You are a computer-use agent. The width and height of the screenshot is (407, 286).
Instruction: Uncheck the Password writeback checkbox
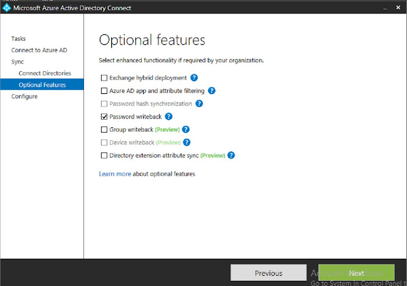coord(104,117)
